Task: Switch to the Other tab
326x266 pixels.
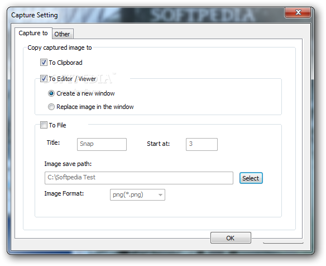Action: 63,34
